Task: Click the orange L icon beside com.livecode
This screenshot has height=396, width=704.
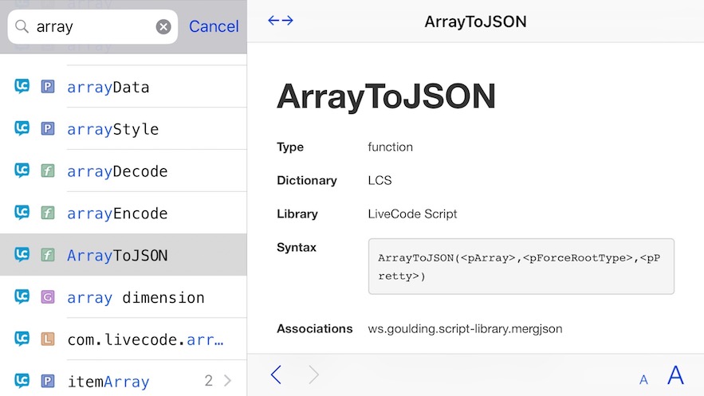Action: click(48, 339)
